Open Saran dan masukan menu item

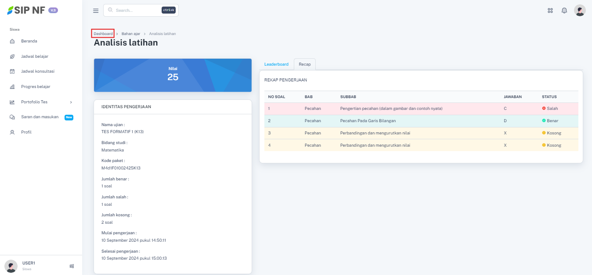tap(40, 117)
